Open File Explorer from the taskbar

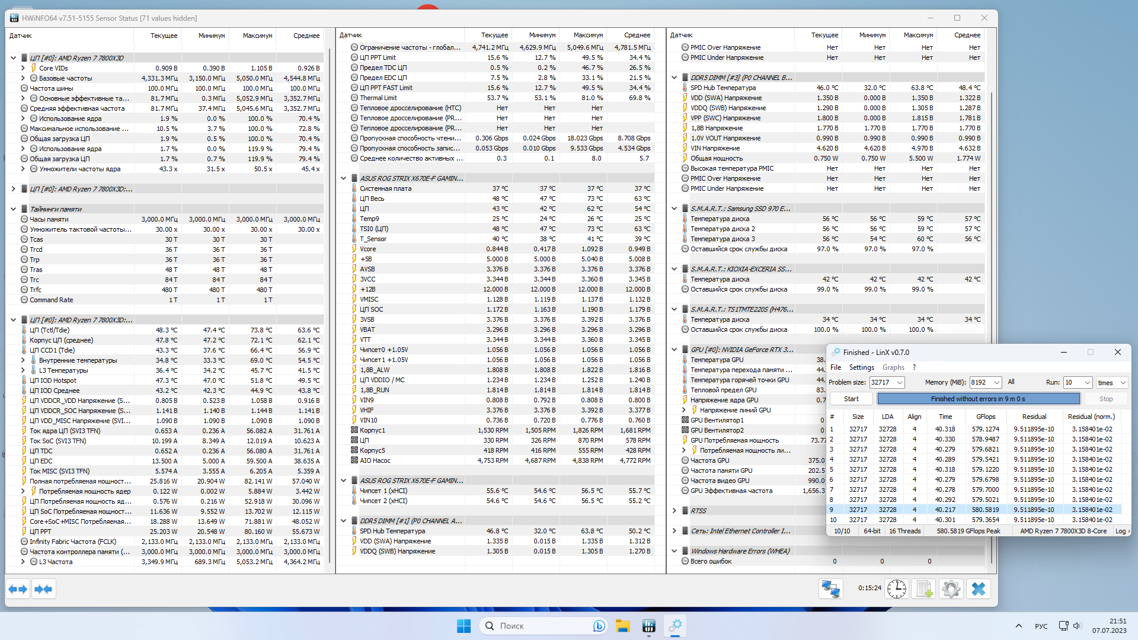[622, 626]
